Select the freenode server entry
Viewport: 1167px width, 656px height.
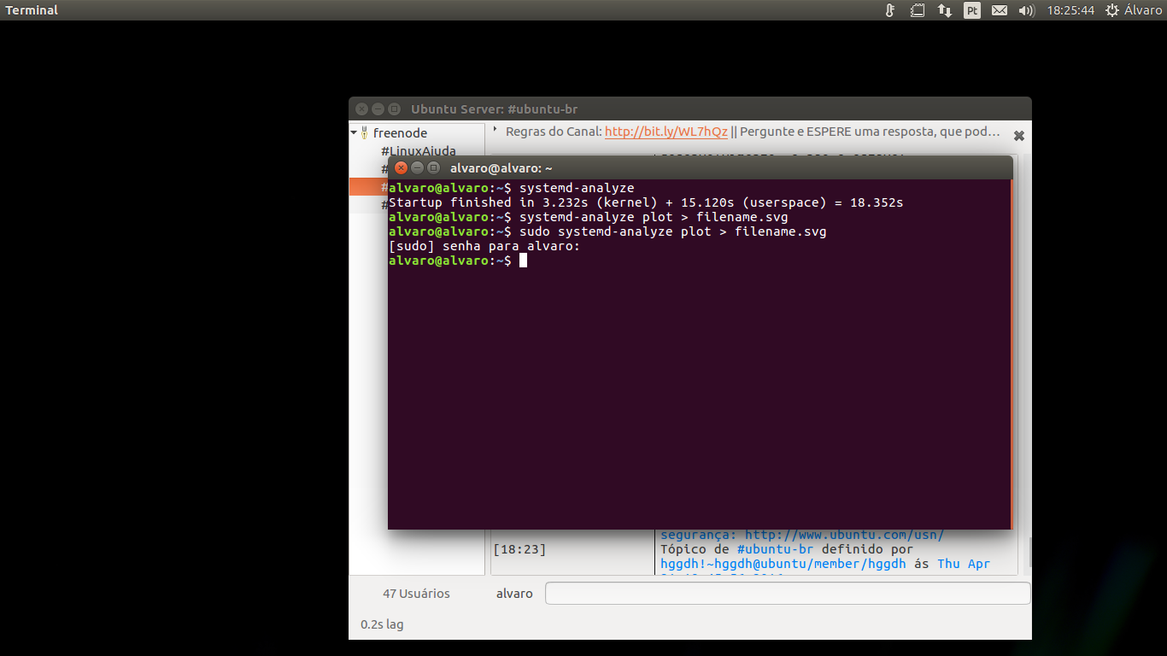pyautogui.click(x=400, y=133)
